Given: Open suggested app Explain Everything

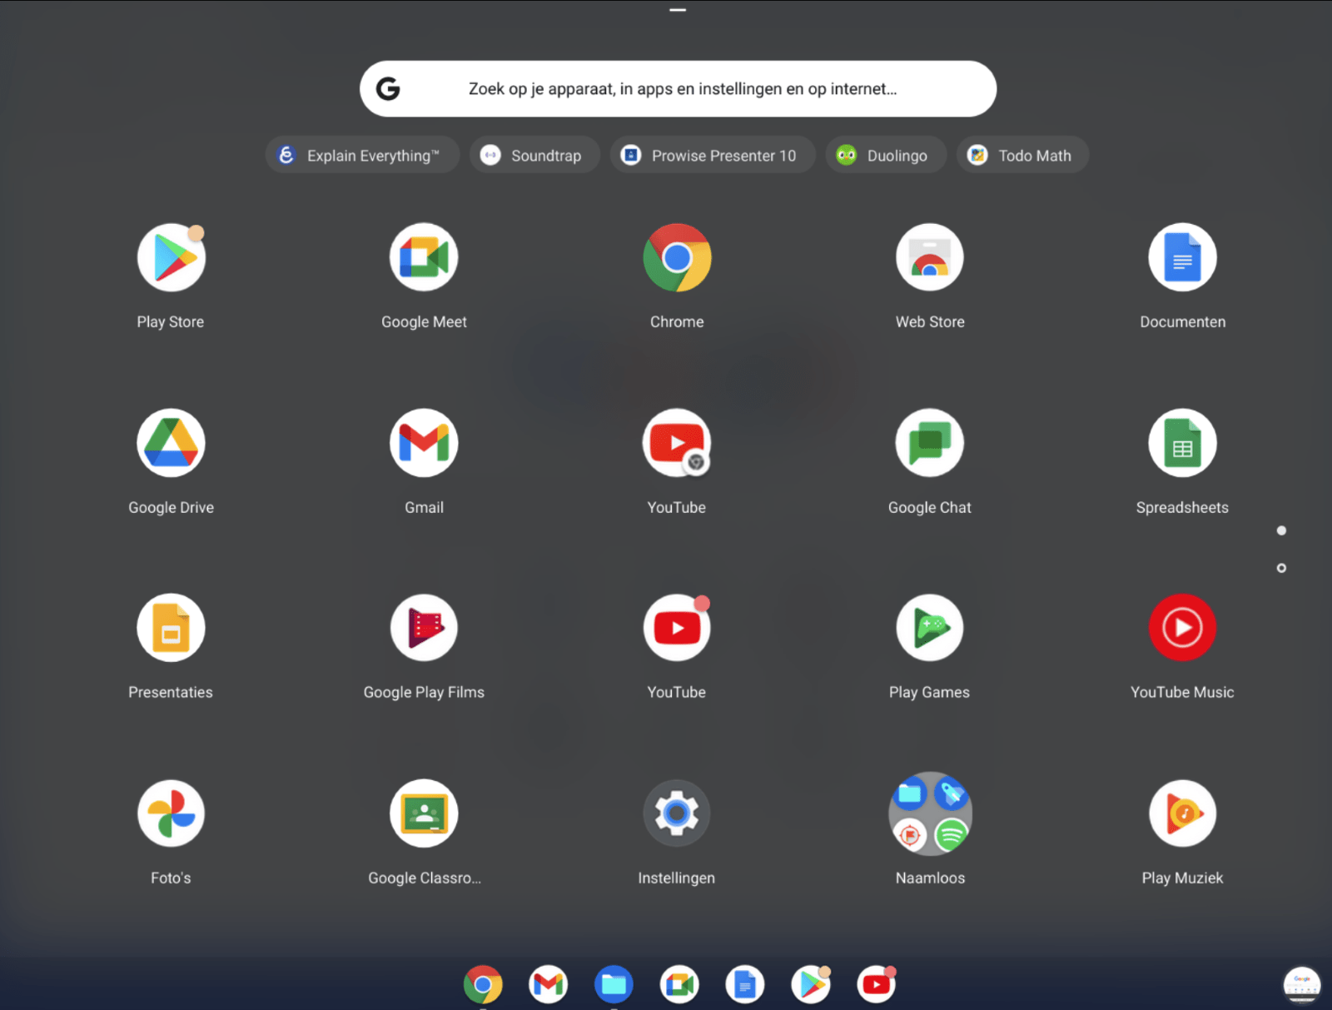Looking at the screenshot, I should [x=362, y=155].
